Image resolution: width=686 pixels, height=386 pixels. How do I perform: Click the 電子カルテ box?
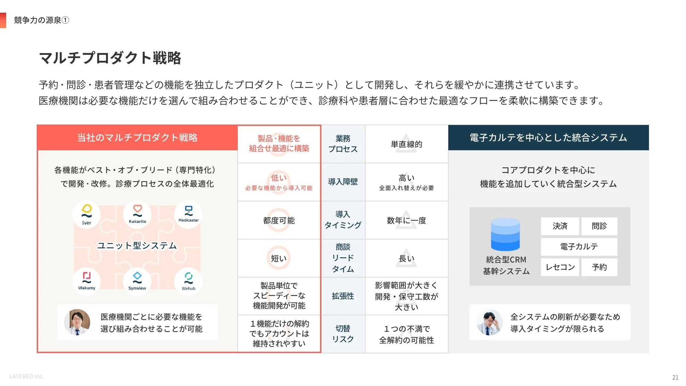point(579,247)
